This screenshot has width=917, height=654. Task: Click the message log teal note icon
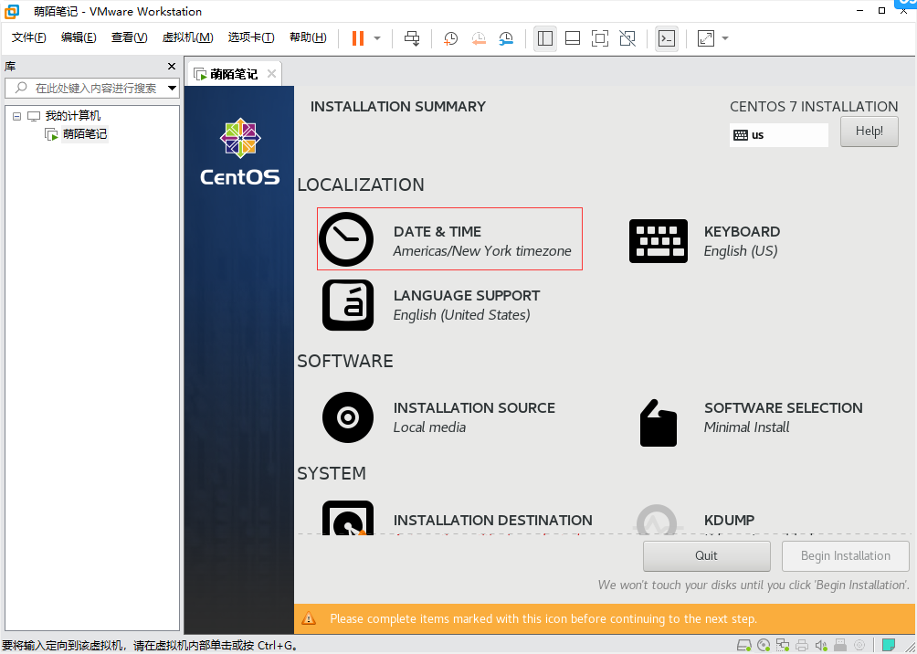pos(889,646)
